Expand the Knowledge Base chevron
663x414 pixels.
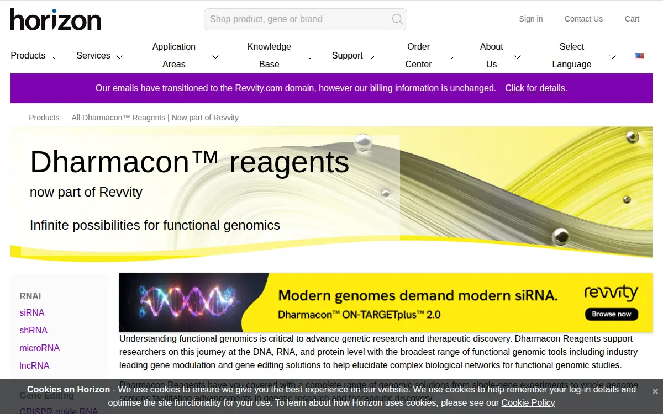click(310, 57)
